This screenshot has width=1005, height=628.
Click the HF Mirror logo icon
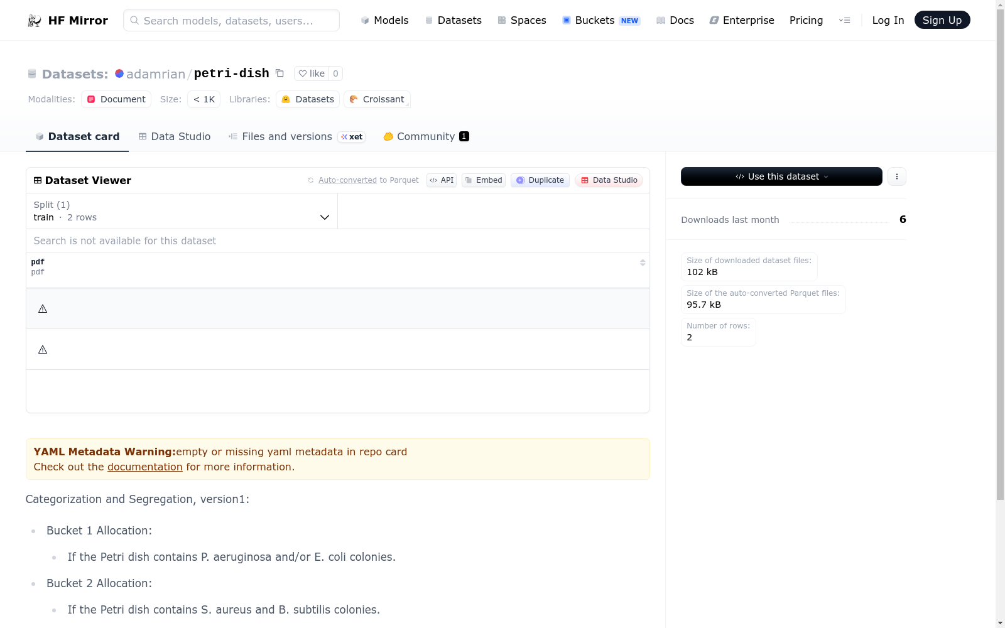point(35,21)
